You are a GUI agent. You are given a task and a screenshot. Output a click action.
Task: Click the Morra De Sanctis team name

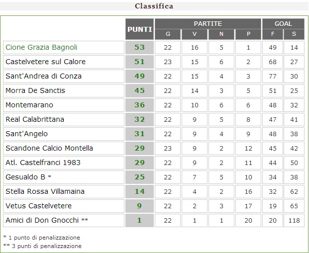[x=35, y=91]
